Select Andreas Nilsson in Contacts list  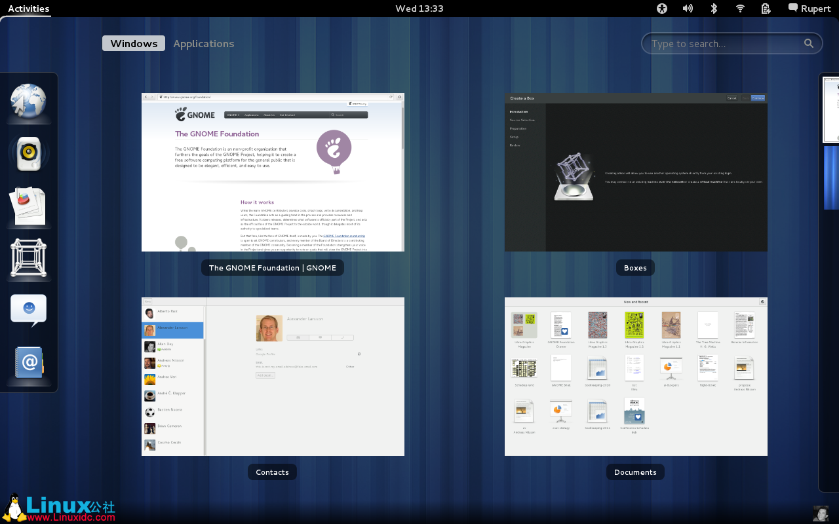[x=173, y=362]
